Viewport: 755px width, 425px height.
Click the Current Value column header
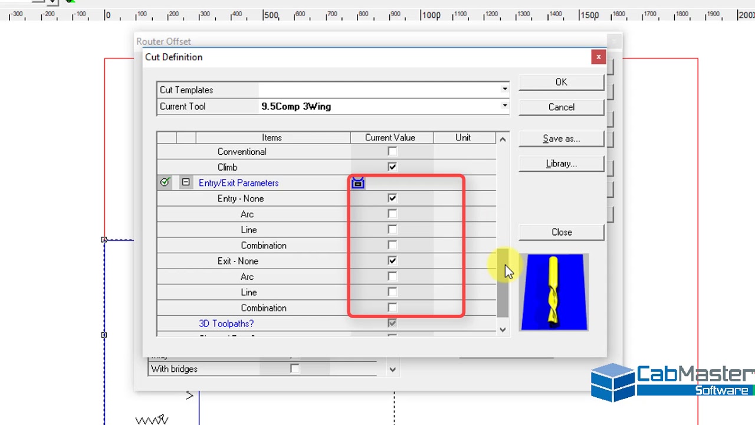(x=390, y=138)
